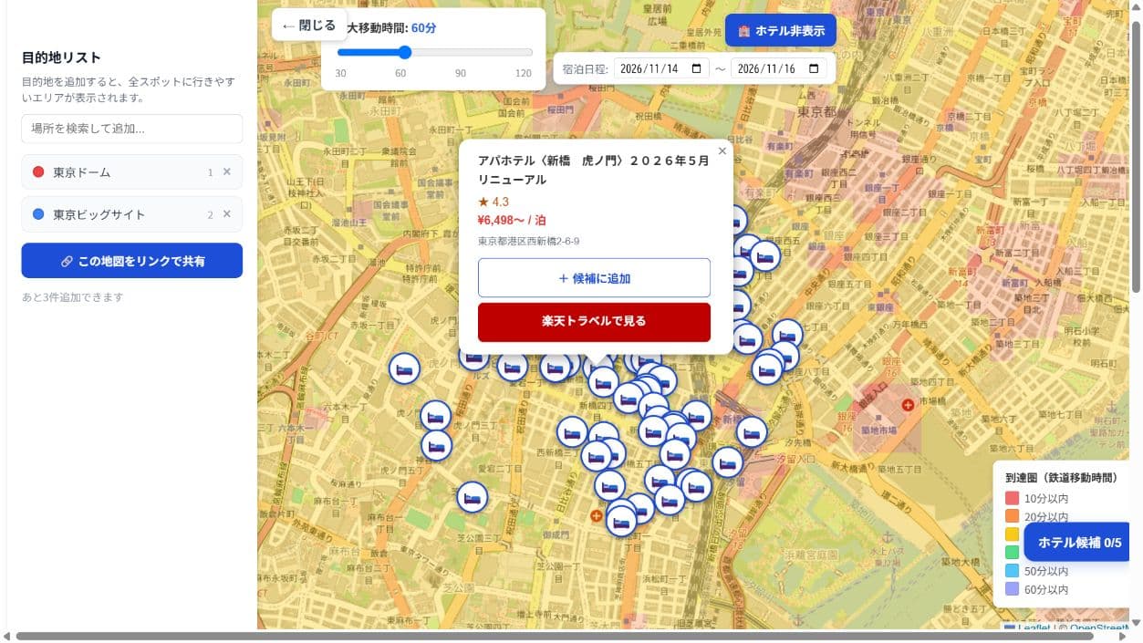
Task: Click the 目的地リスト heading
Action: 62,57
